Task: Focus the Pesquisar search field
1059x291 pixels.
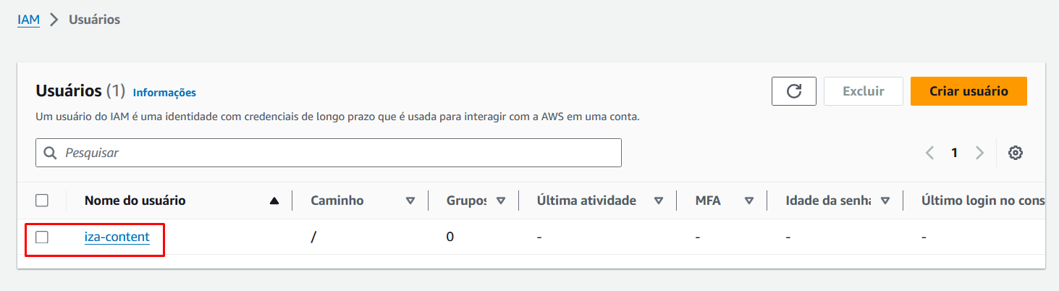Action: tap(329, 153)
